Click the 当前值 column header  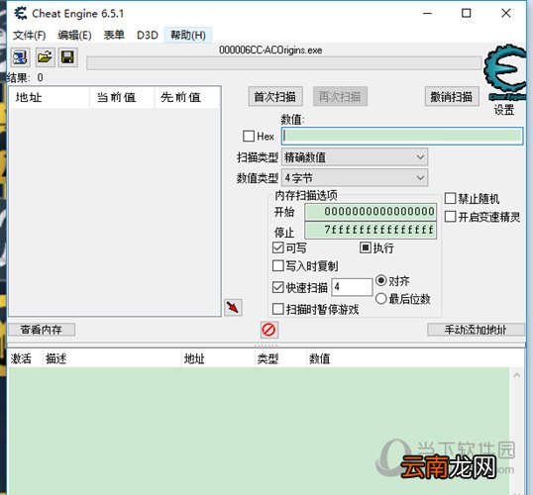(122, 97)
